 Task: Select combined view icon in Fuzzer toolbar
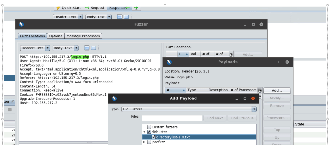tap(93, 48)
